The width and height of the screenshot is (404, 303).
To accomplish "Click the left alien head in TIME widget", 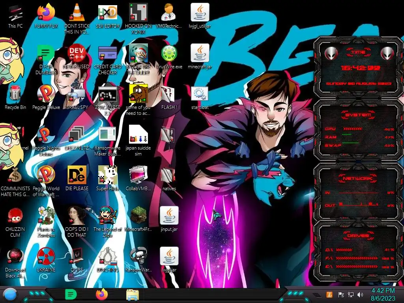I will 331,53.
